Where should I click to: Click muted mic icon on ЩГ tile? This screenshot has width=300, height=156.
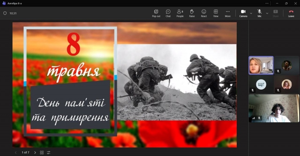pos(253,90)
